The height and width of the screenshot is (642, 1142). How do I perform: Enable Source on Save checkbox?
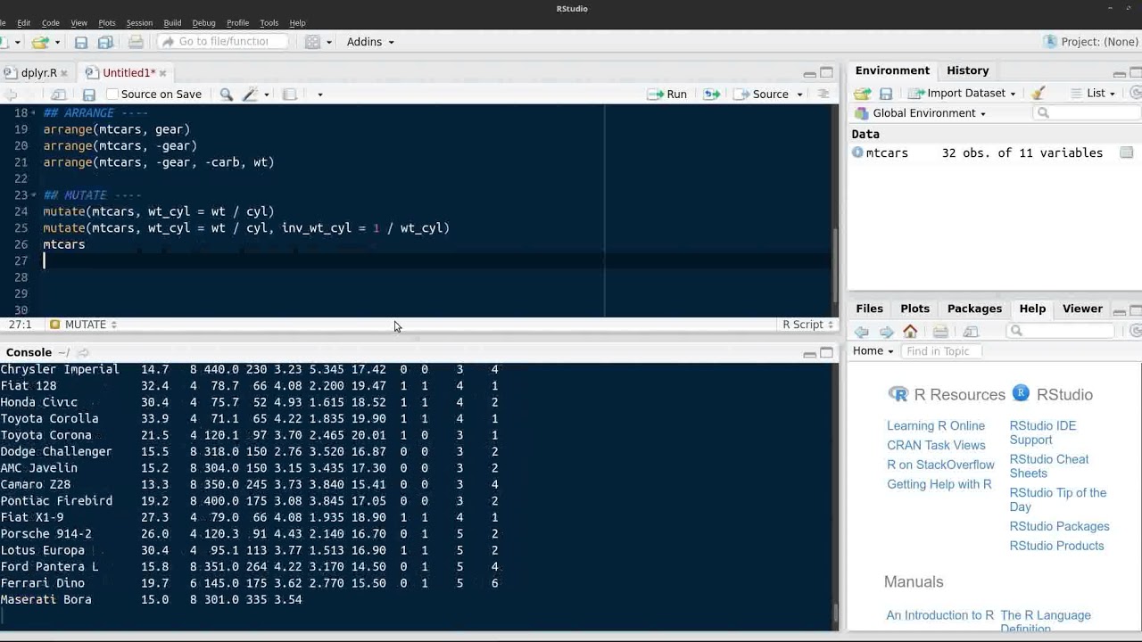point(112,95)
